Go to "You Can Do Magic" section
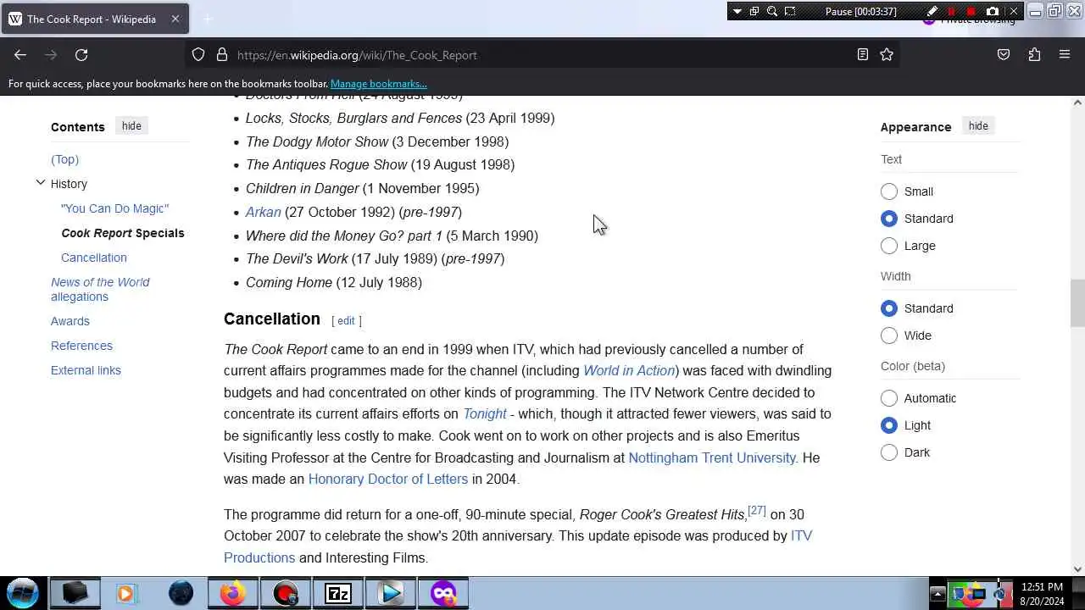Image resolution: width=1085 pixels, height=610 pixels. 114,208
